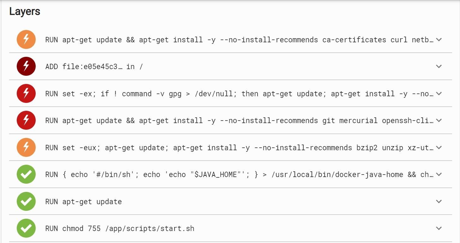Expand the ca-certificates curl layer chevron

pyautogui.click(x=439, y=40)
